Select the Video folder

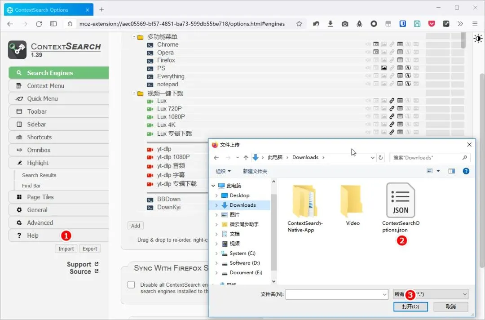(x=353, y=206)
